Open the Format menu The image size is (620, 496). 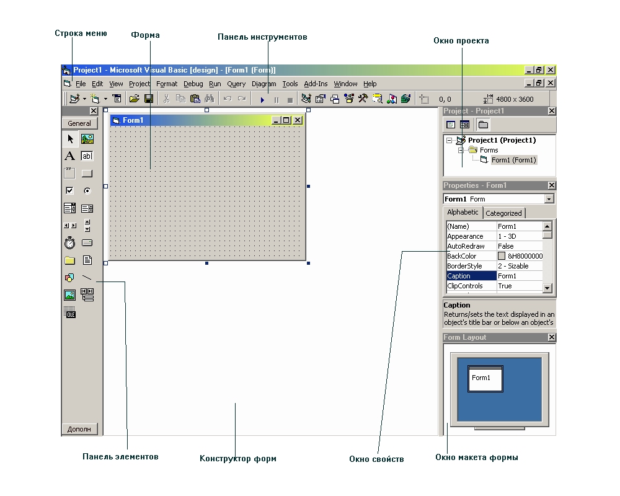click(x=166, y=84)
